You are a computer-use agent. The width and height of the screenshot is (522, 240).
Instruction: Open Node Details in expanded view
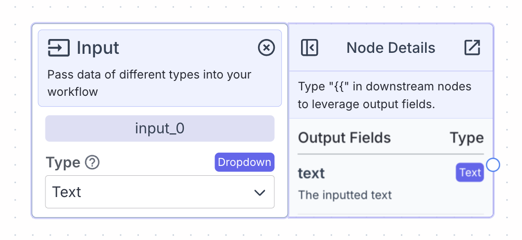(x=472, y=48)
